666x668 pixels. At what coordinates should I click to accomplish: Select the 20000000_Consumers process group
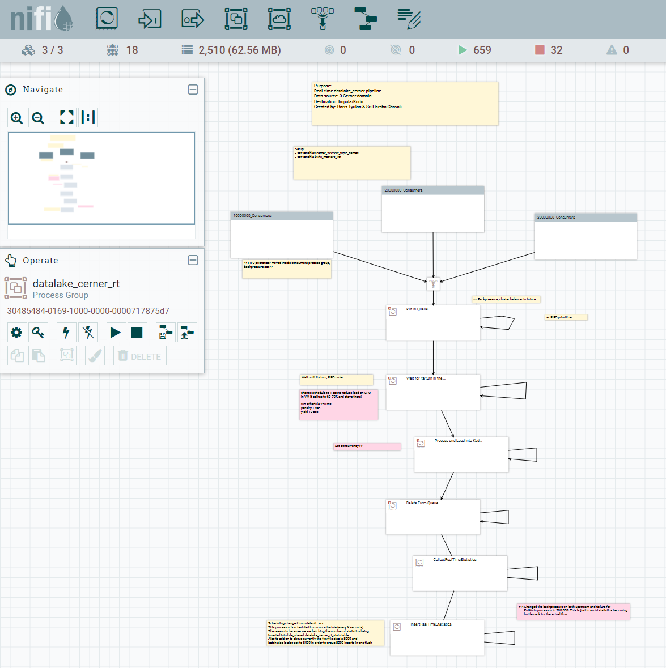coord(433,209)
